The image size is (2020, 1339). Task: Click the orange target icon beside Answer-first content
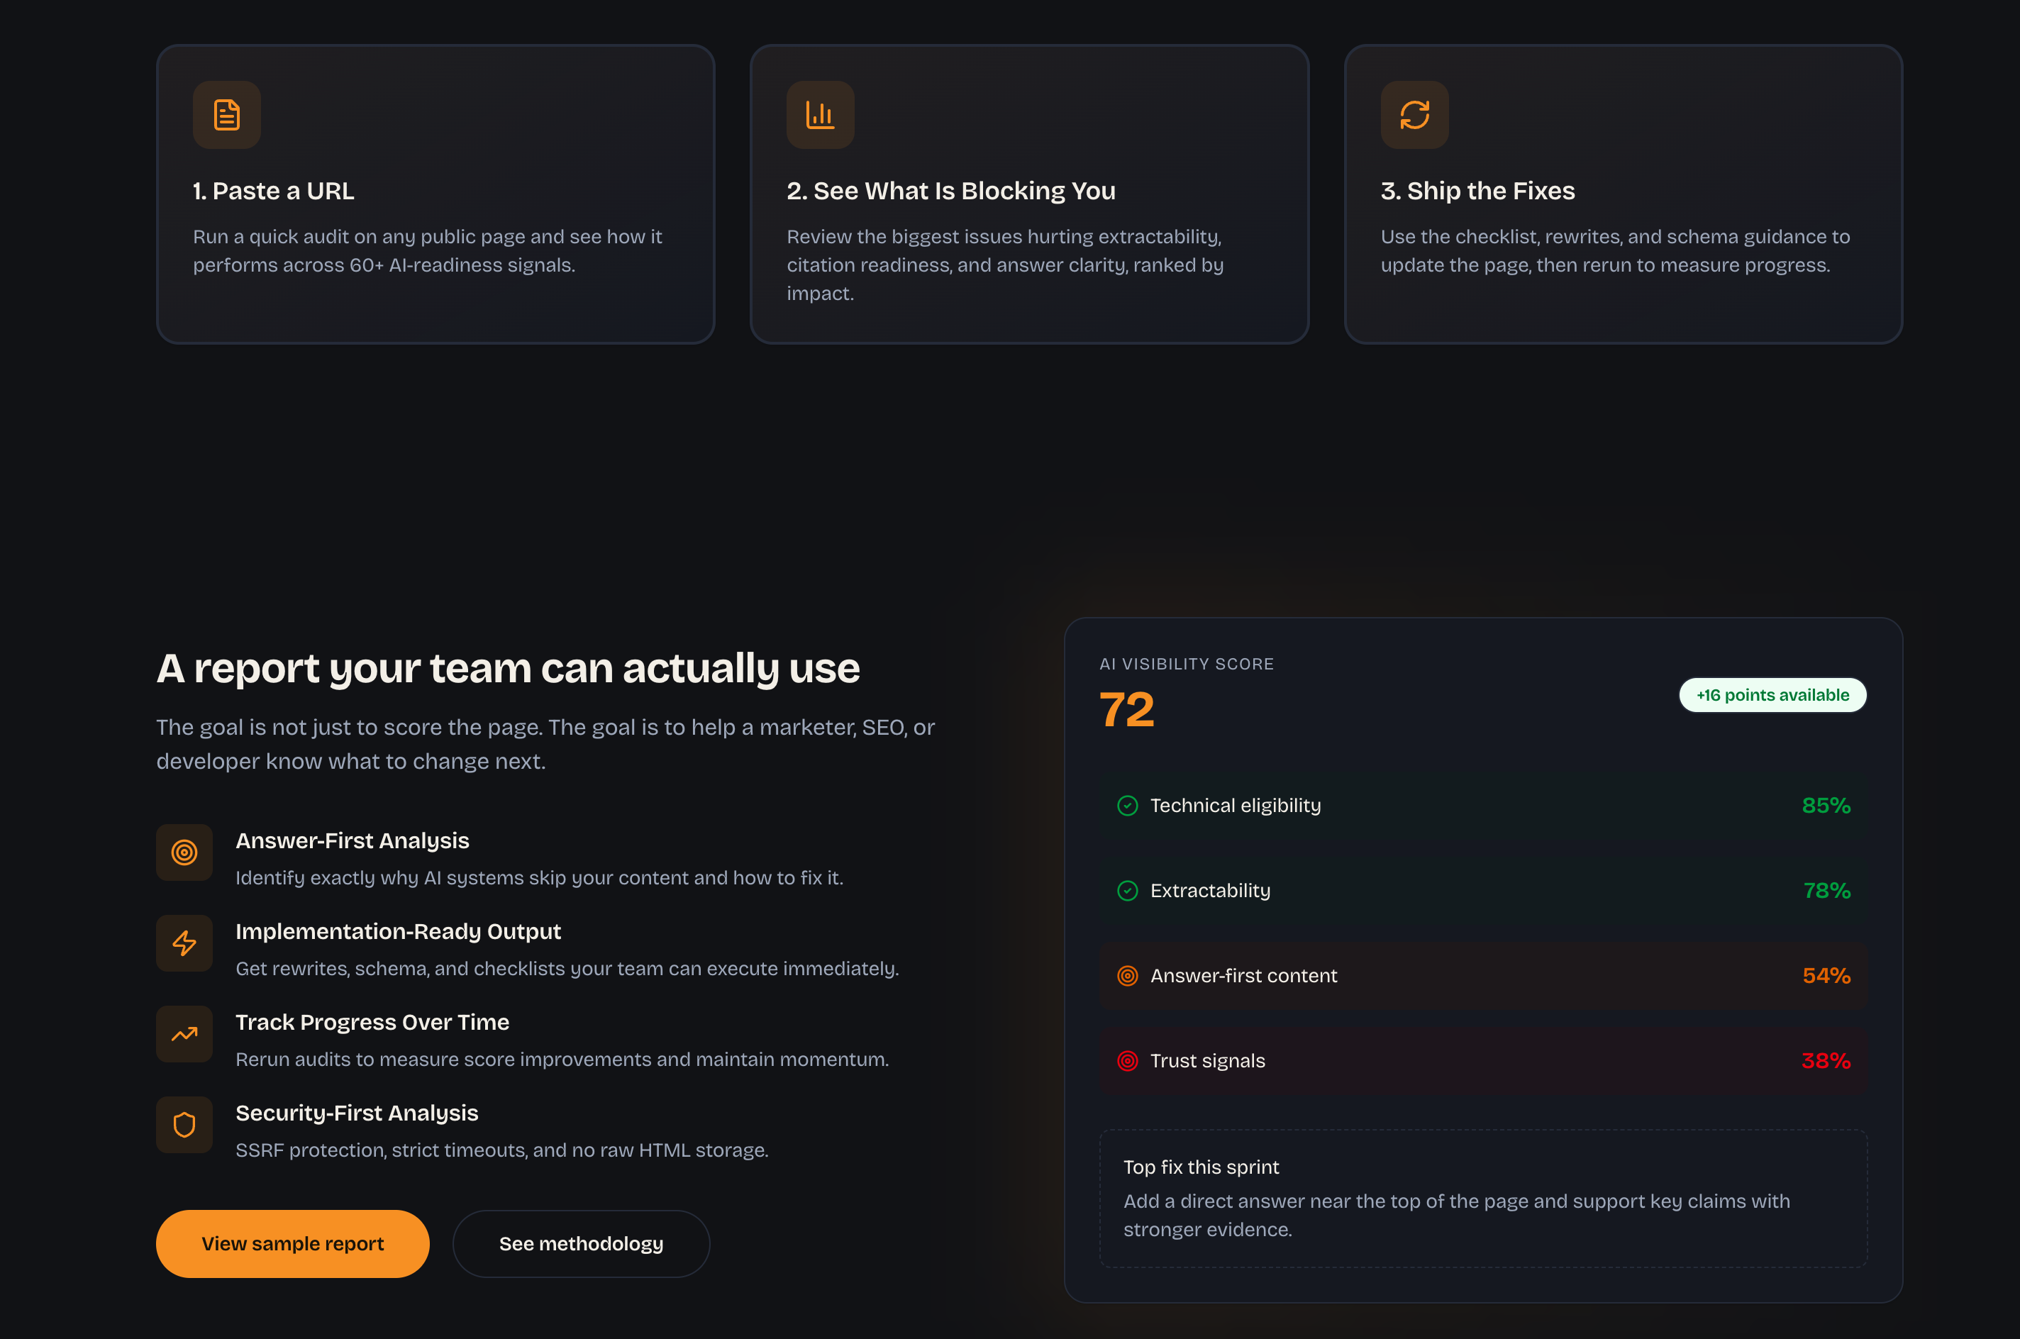pyautogui.click(x=1127, y=975)
